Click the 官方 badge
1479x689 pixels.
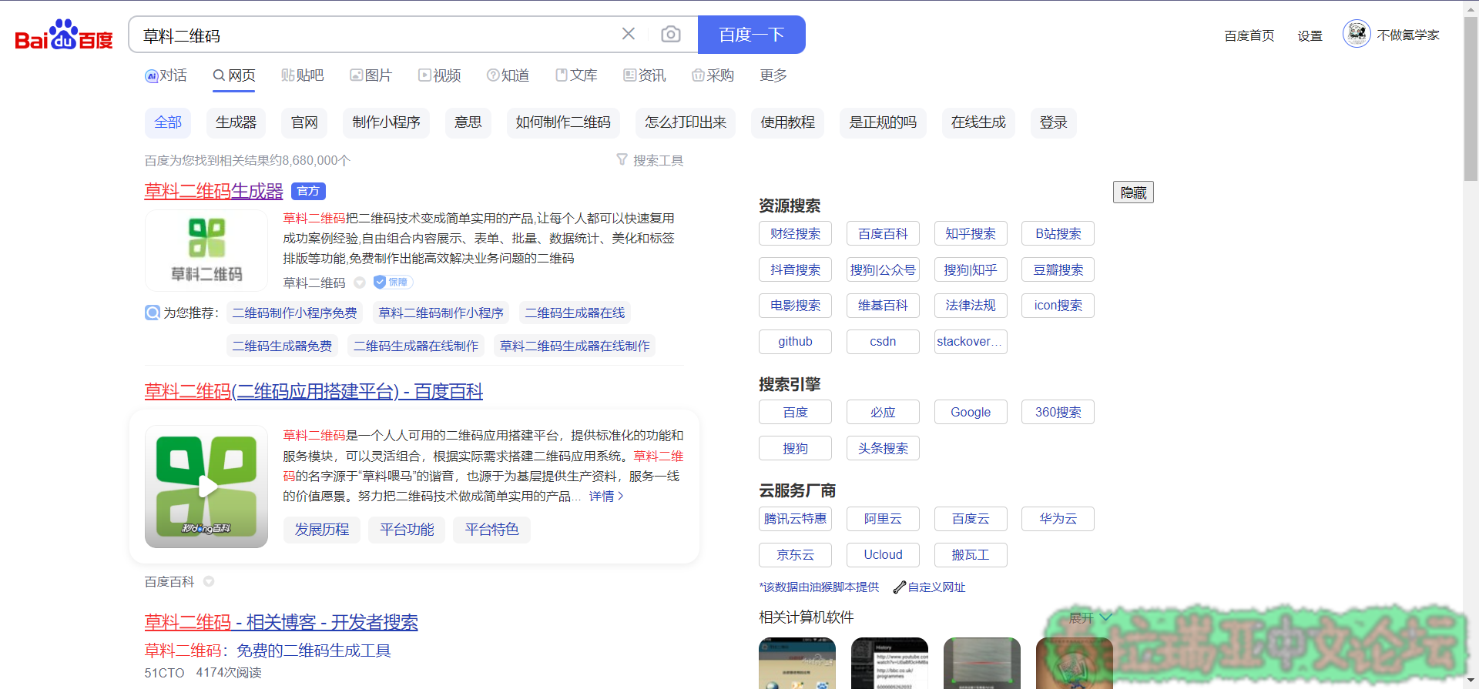pyautogui.click(x=308, y=191)
